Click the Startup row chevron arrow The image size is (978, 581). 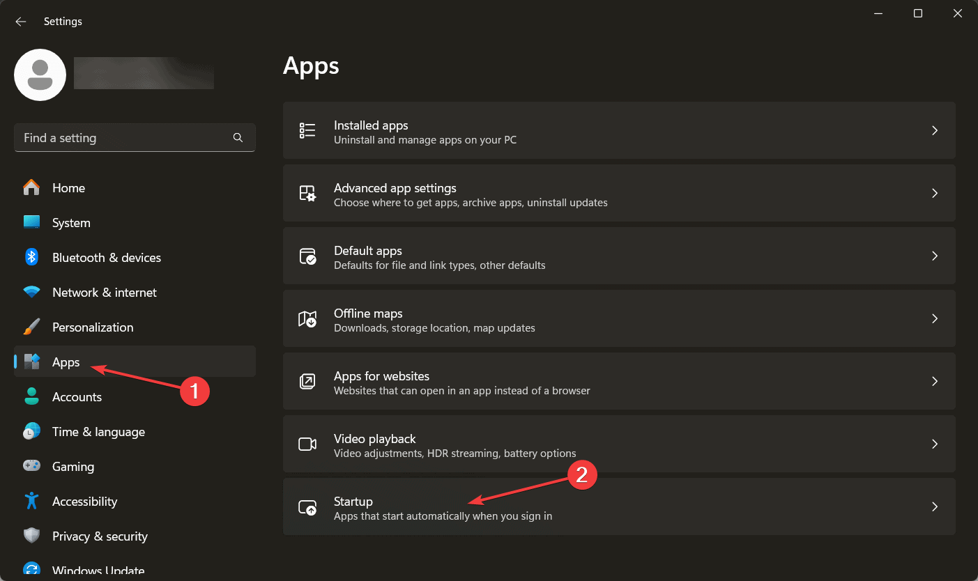coord(935,507)
